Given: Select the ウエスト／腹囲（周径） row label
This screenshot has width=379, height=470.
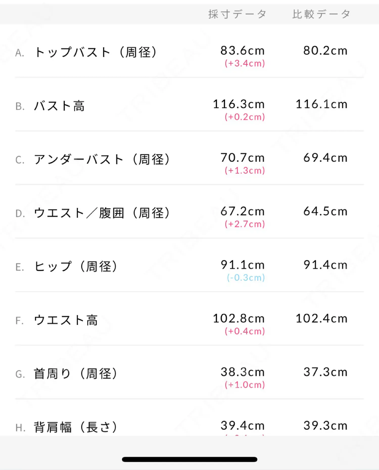Looking at the screenshot, I should [x=102, y=213].
